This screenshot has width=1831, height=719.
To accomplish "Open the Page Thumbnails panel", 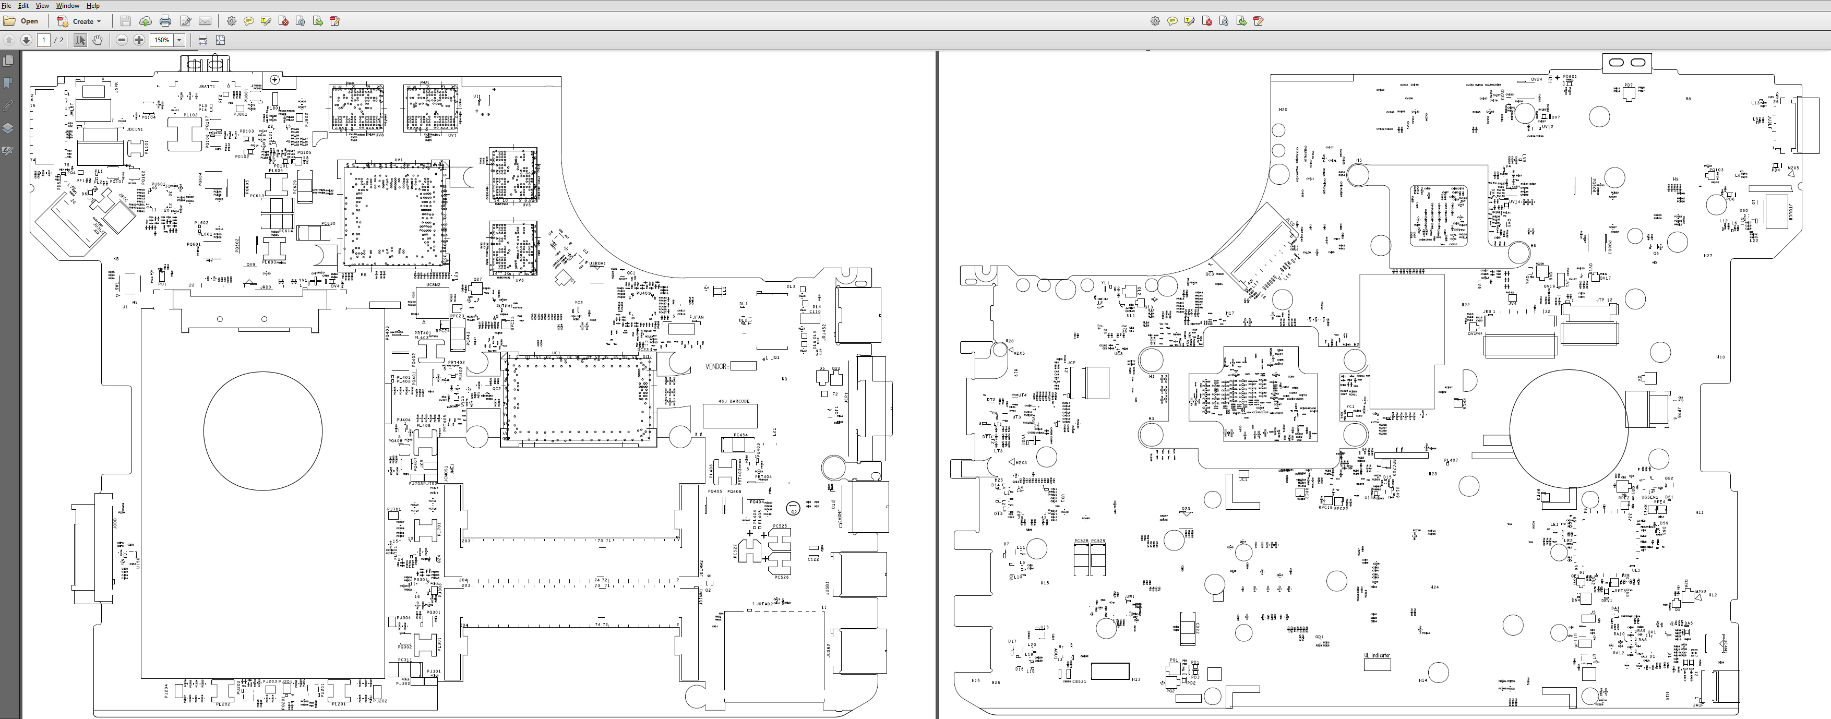I will (8, 61).
